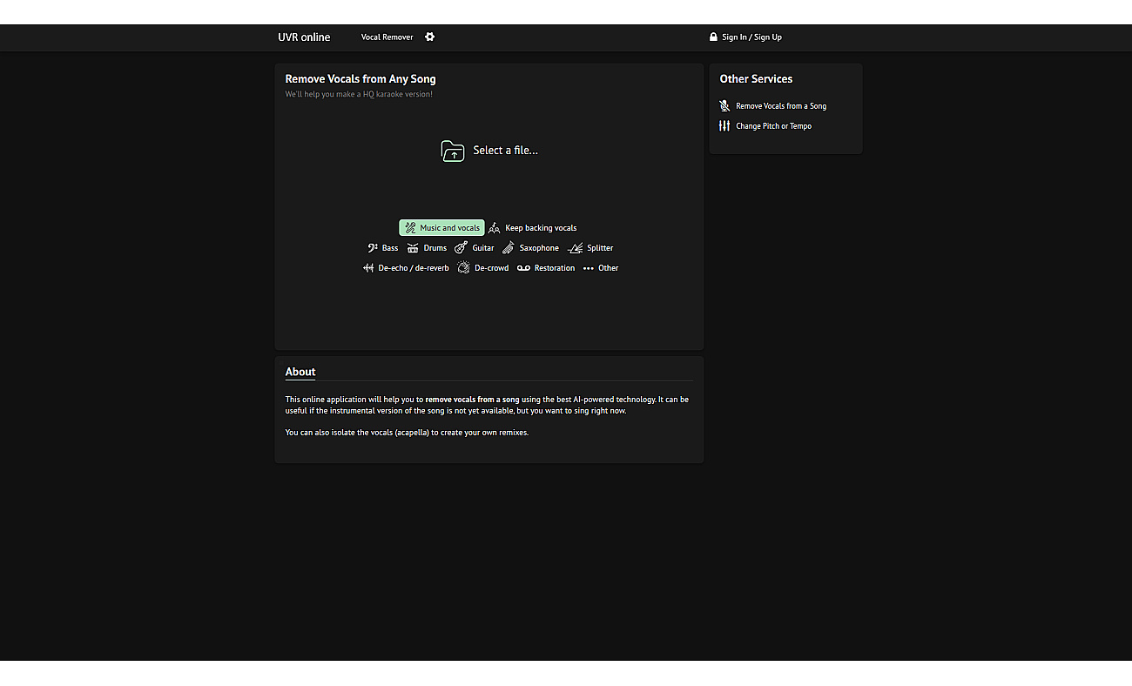Click the Drums icon
Viewport: 1132px width, 686px height.
[413, 248]
